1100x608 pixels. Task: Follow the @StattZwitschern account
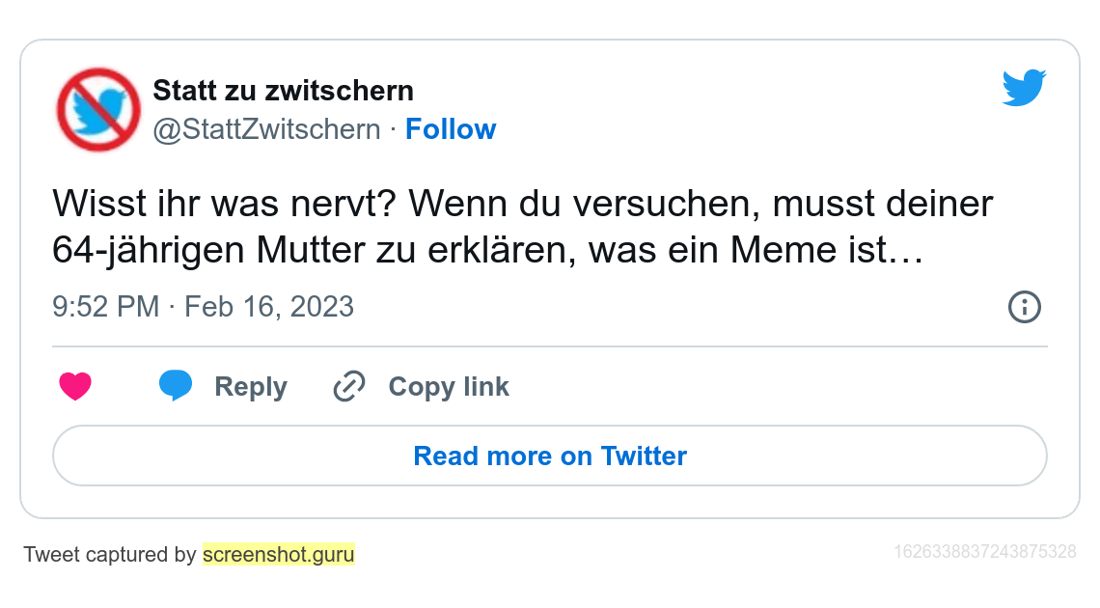[451, 129]
